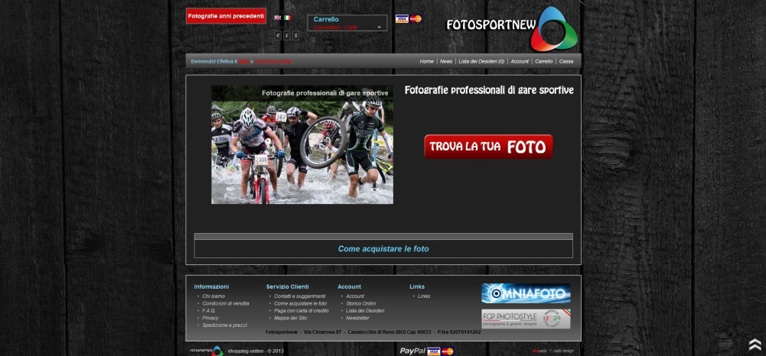Open the Storico Ordini footer link

361,303
